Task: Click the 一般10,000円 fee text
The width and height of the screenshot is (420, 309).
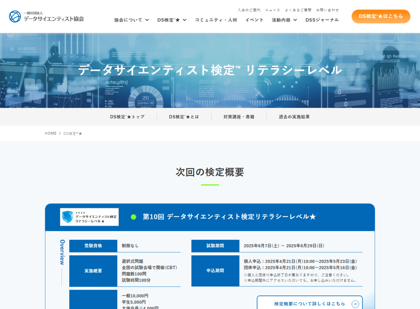Action: click(135, 296)
